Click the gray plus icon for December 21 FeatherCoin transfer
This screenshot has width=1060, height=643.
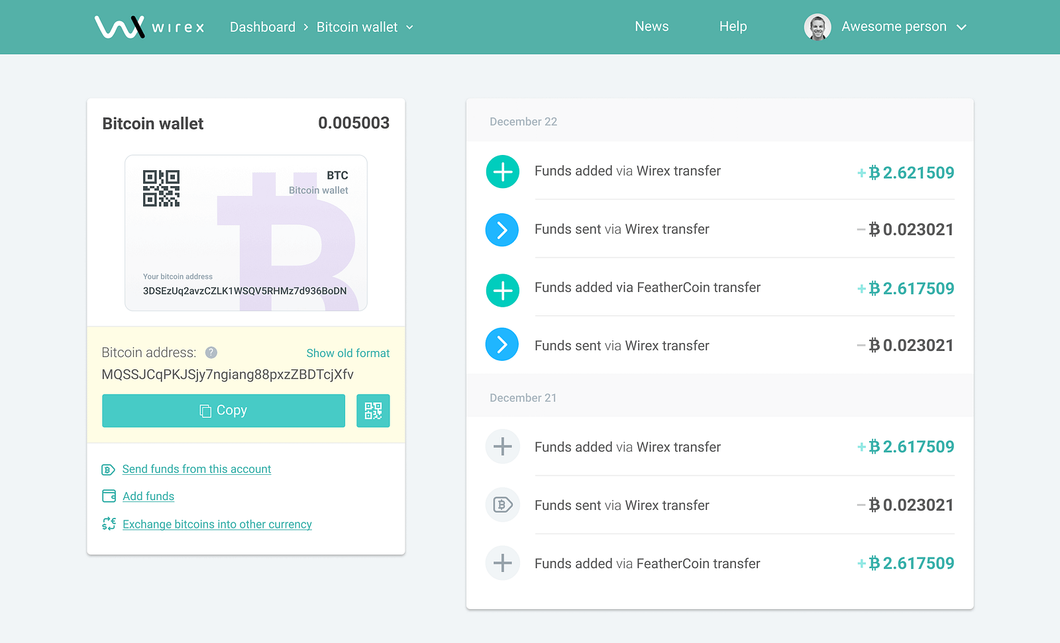[503, 563]
